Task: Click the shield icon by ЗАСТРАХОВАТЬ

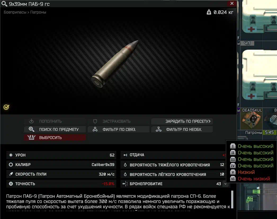Action: (x=95, y=121)
